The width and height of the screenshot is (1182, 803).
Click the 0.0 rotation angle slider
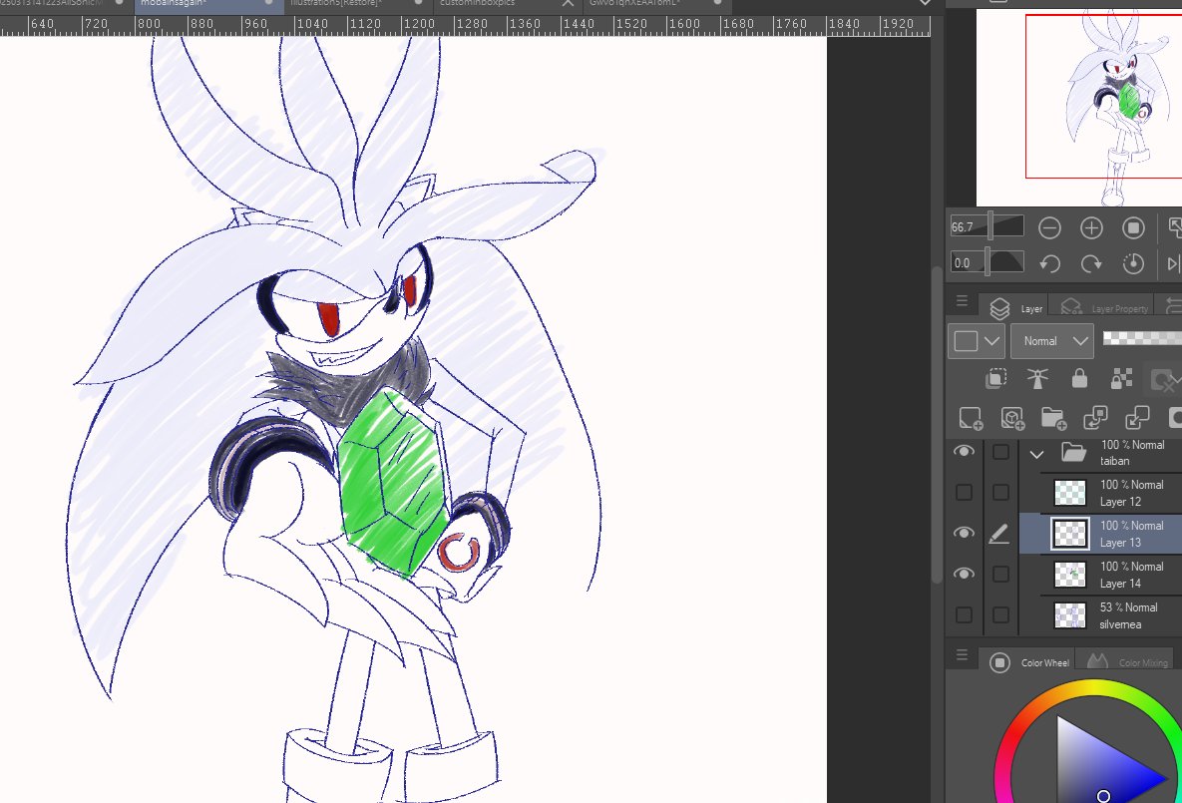[986, 262]
